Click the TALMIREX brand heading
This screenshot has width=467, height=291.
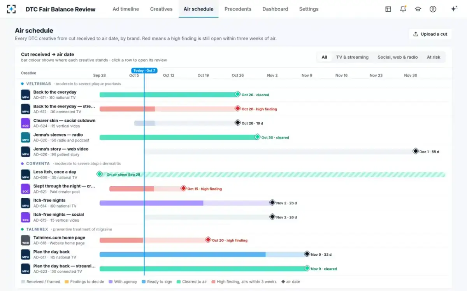click(37, 229)
